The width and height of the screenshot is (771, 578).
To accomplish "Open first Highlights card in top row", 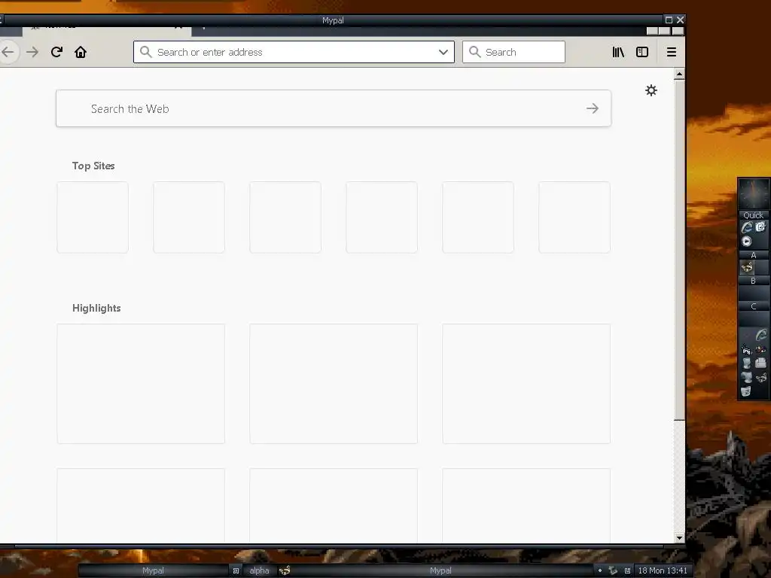I will pos(141,384).
